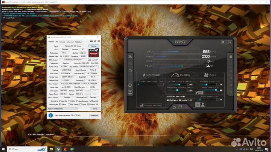The height and width of the screenshot is (152, 271).
Task: Select Afterburner profile slot 4
Action: tap(231, 85)
